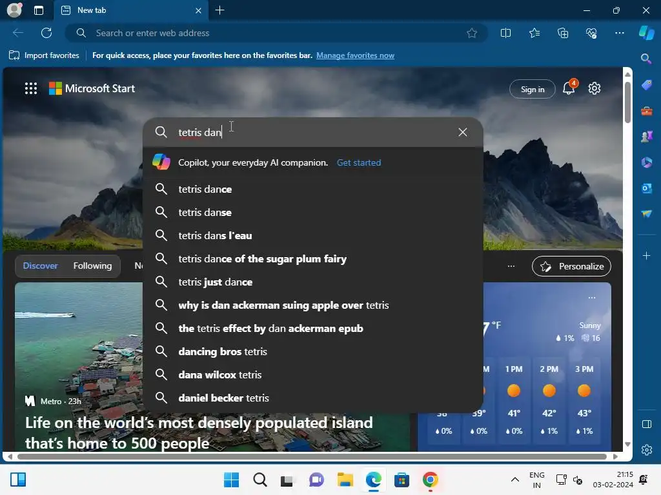
Task: Switch to the Following tab
Action: tap(92, 266)
